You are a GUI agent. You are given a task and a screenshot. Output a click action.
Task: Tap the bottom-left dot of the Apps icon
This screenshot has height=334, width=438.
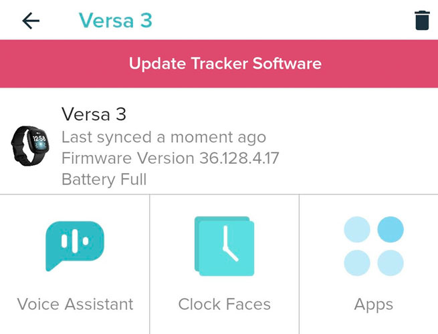[357, 263]
